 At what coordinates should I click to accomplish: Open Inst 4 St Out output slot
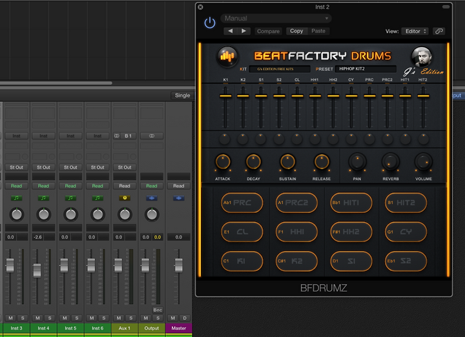click(x=43, y=167)
